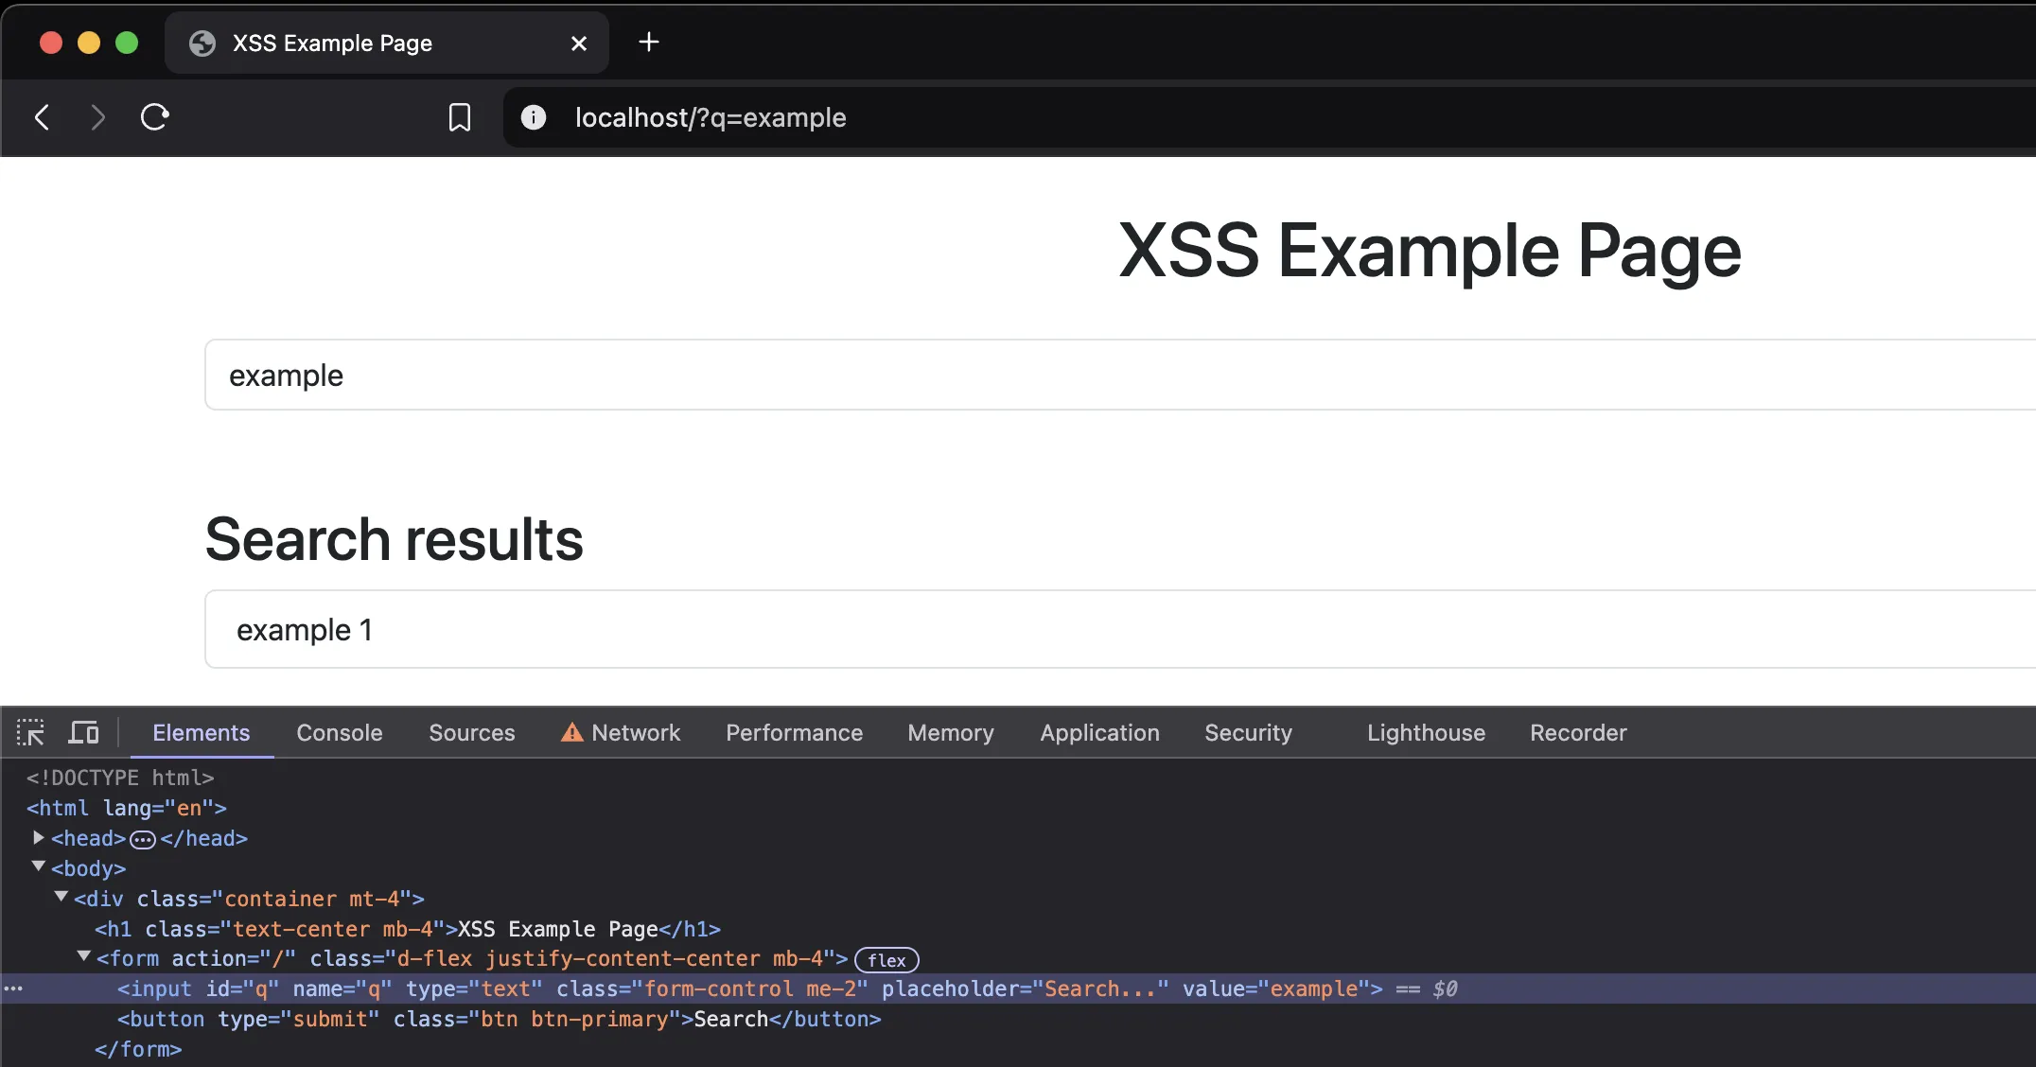The width and height of the screenshot is (2036, 1067).
Task: Click the Network warning triangle icon
Action: tap(571, 732)
